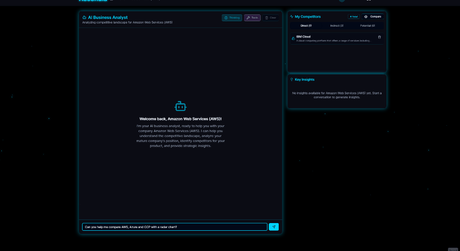Viewport: 460px width, 251px height.
Task: Click the My Competitors pulse icon
Action: (x=292, y=17)
